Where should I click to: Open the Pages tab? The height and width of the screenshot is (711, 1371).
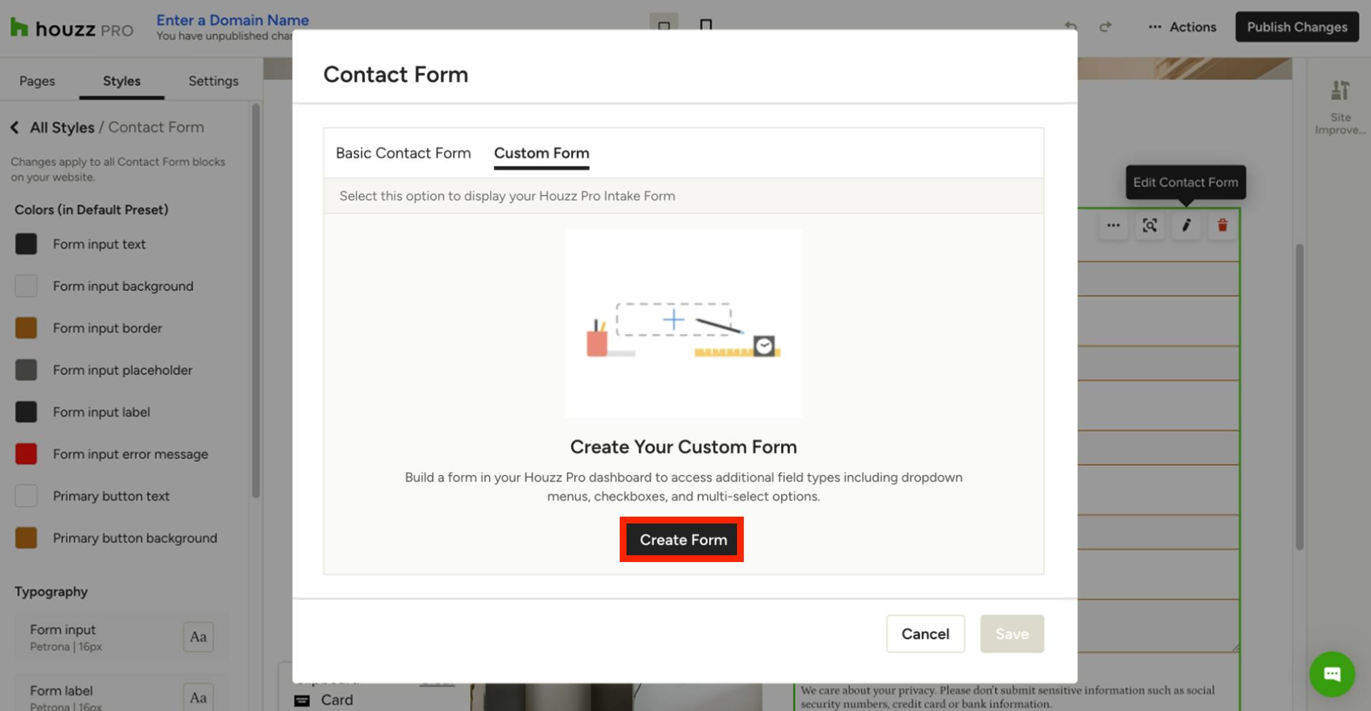(37, 81)
